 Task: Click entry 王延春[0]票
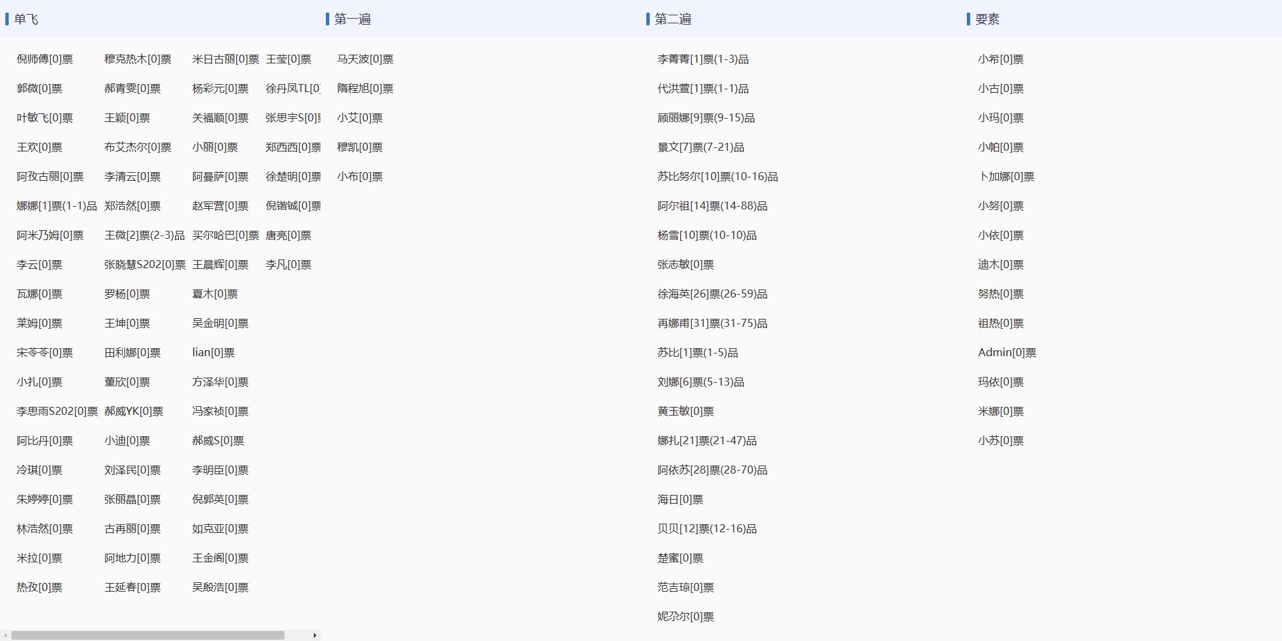pos(132,588)
